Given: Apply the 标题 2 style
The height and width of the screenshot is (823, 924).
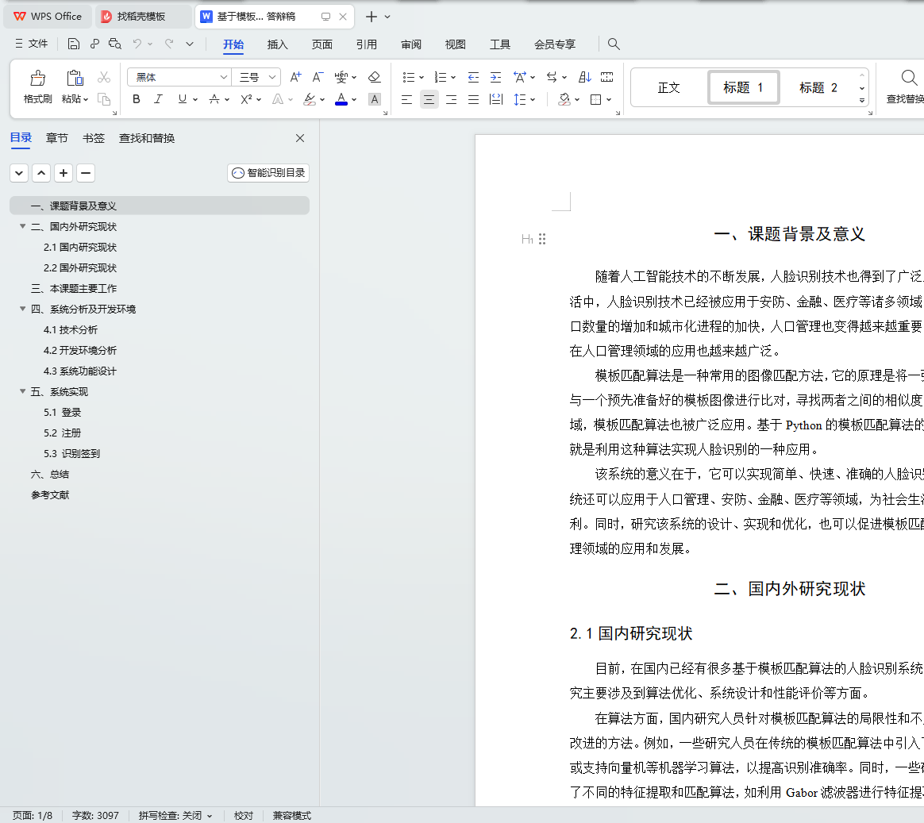Looking at the screenshot, I should tap(818, 87).
